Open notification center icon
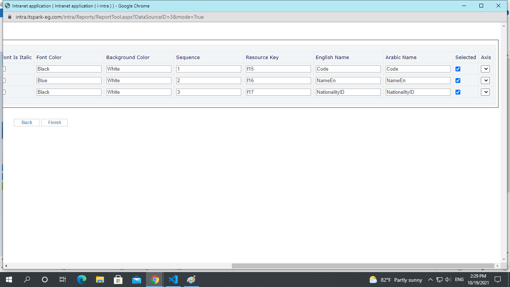The image size is (510, 287). click(497, 280)
